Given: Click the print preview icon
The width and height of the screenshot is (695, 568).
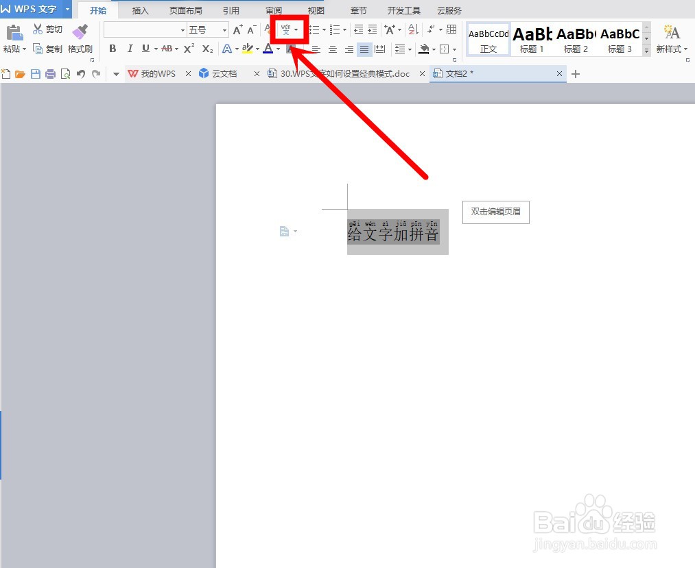Looking at the screenshot, I should [x=66, y=74].
